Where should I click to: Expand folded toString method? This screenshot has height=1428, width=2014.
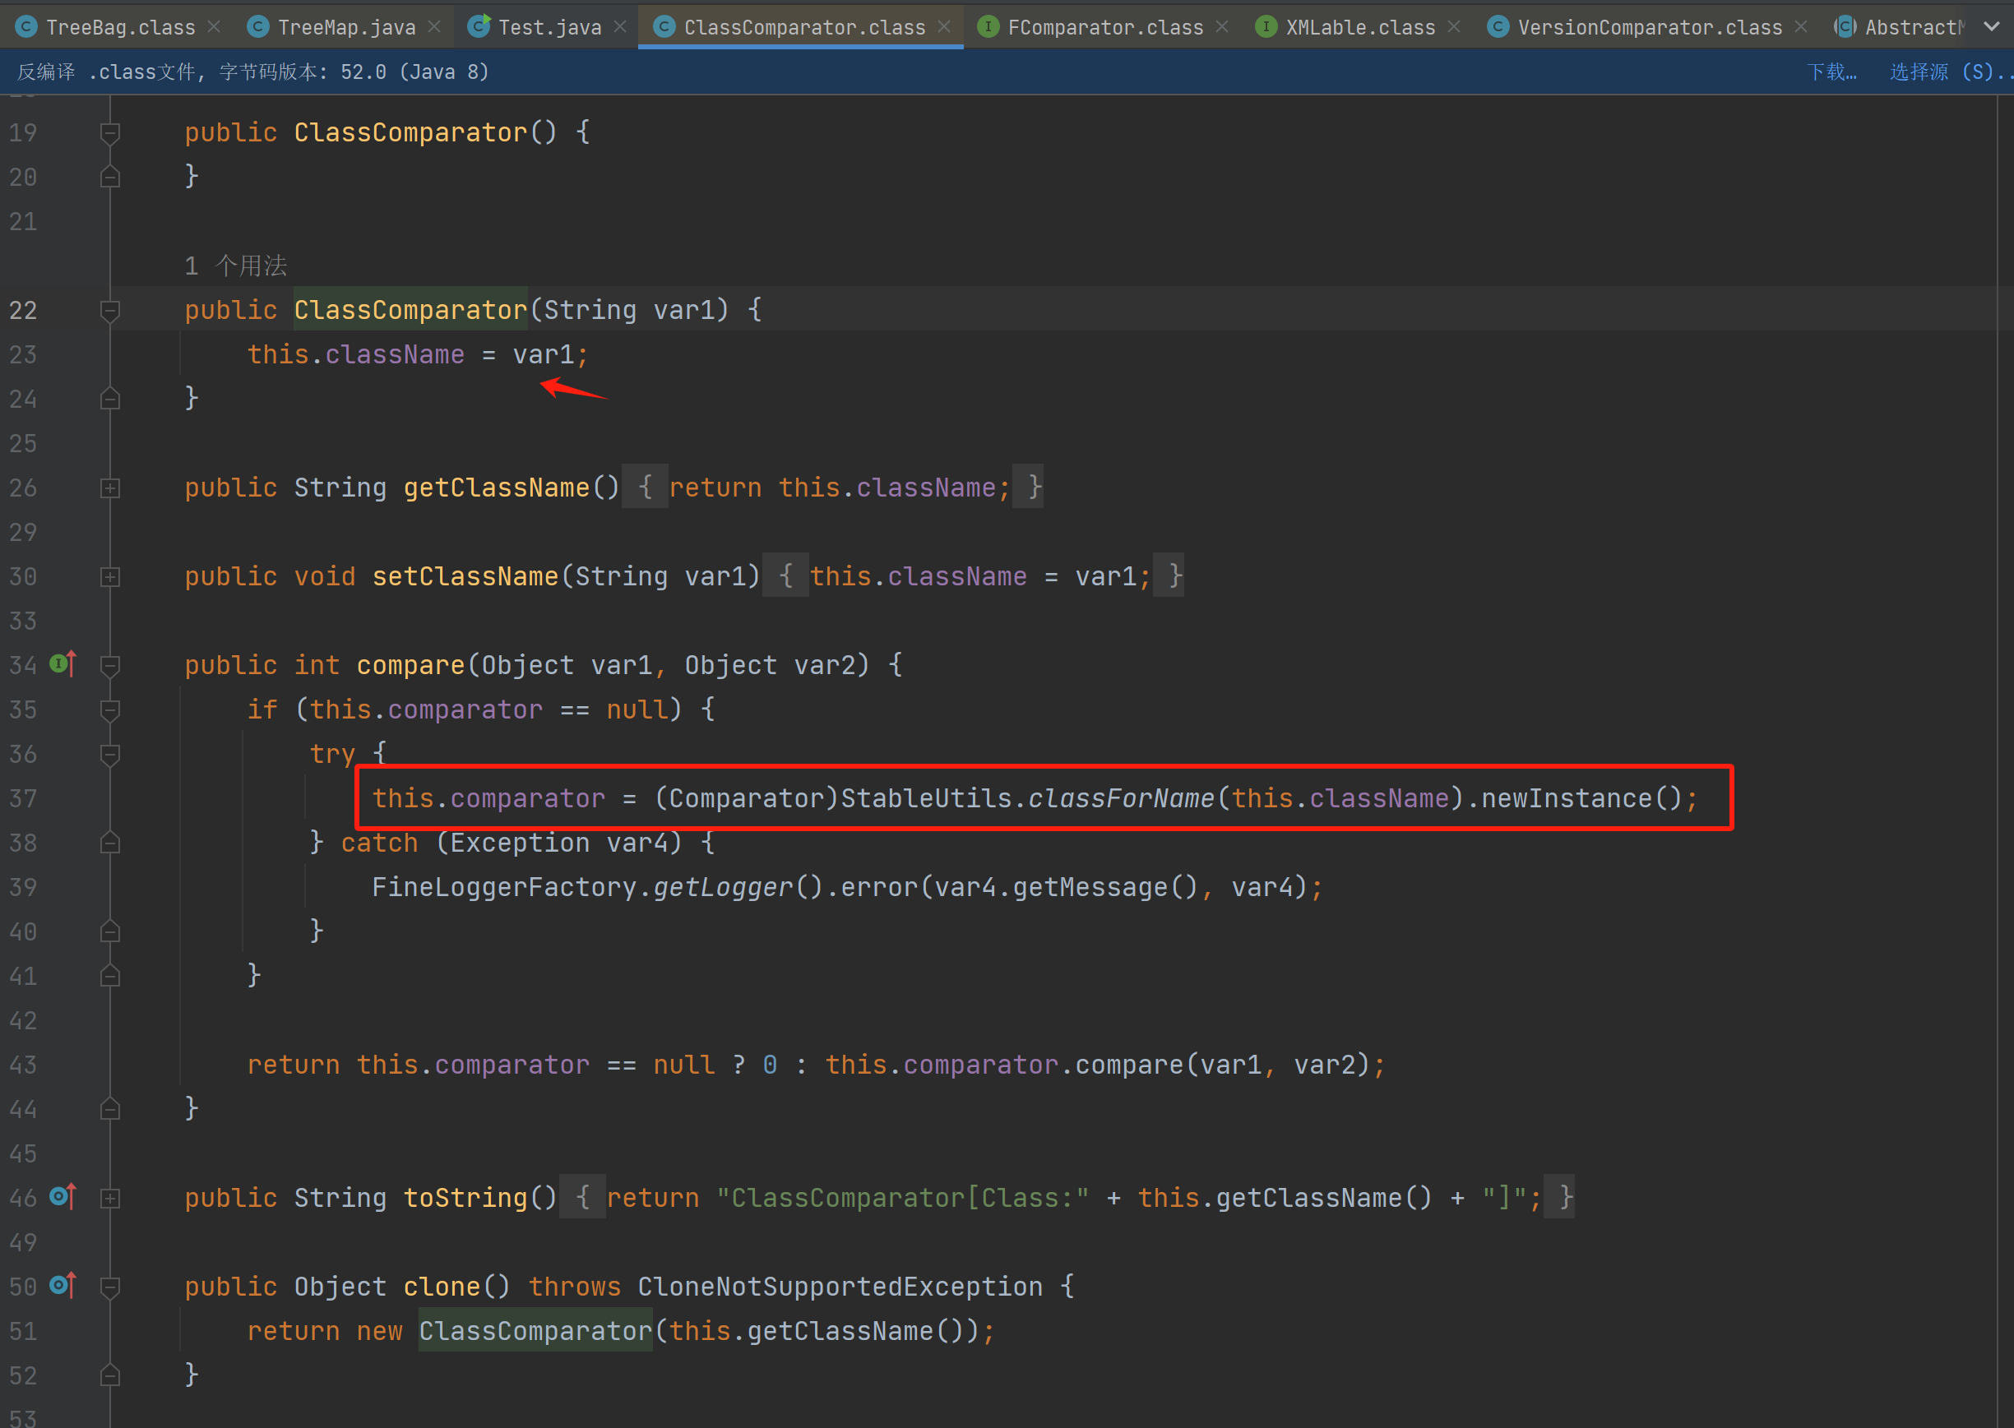tap(110, 1199)
